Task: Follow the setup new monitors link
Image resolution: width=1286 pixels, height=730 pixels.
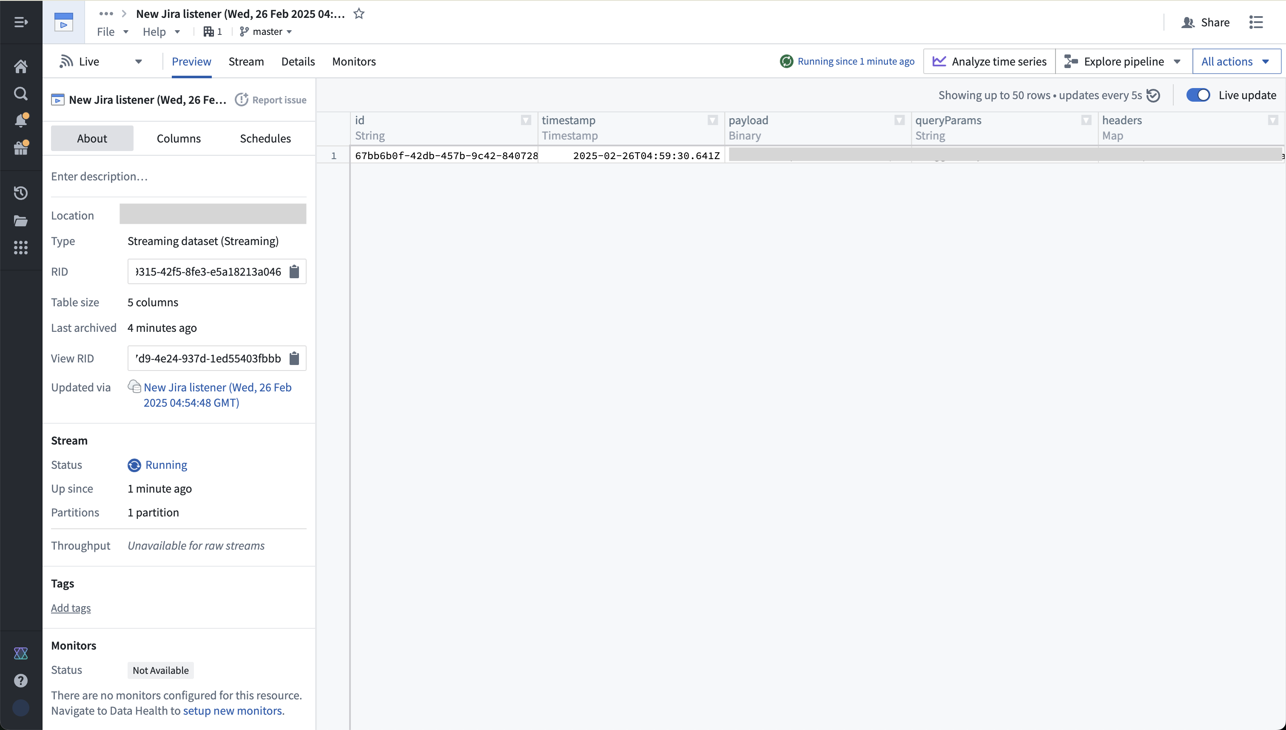Action: tap(232, 710)
